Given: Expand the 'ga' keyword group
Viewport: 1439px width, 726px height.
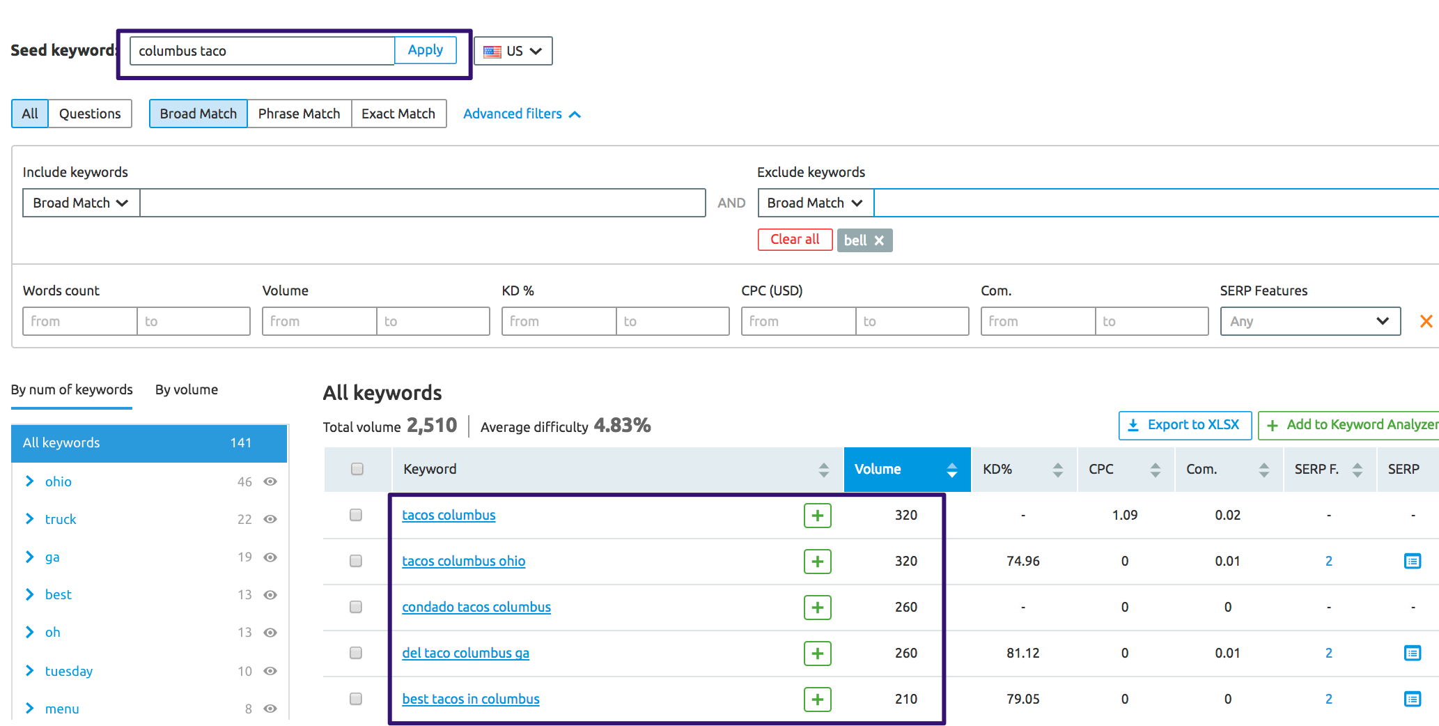Looking at the screenshot, I should pyautogui.click(x=29, y=557).
